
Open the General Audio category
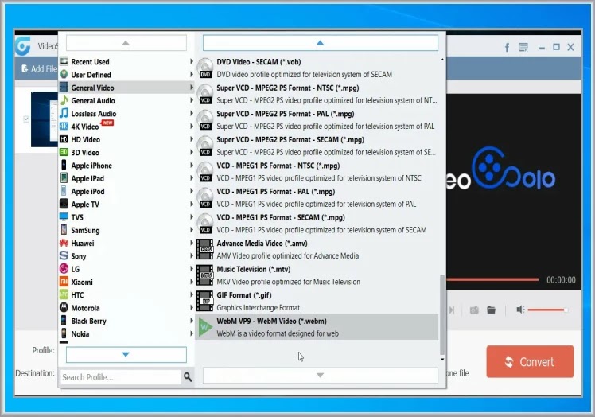pos(126,100)
